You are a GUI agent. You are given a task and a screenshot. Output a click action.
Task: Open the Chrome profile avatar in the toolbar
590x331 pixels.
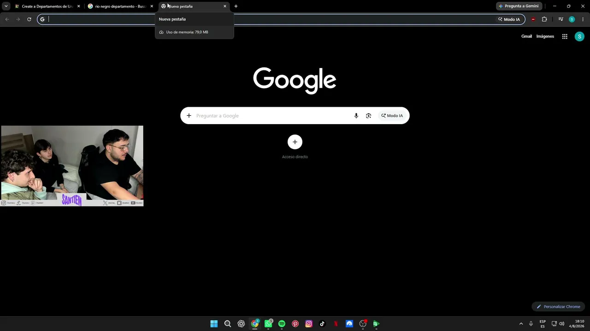click(572, 19)
